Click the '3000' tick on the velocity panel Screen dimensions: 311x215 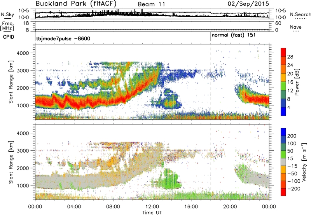pyautogui.click(x=23, y=151)
